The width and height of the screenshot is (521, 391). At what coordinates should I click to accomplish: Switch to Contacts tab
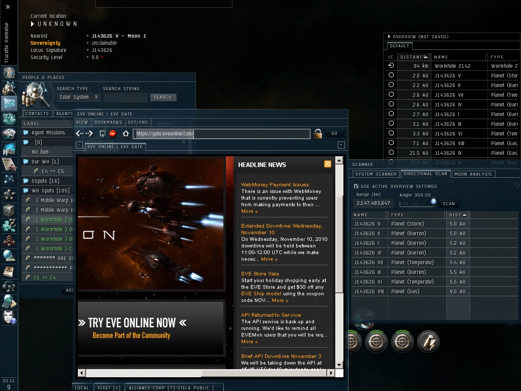pos(37,114)
